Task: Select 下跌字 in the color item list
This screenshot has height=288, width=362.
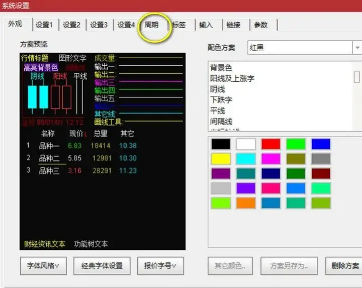Action: coord(221,100)
